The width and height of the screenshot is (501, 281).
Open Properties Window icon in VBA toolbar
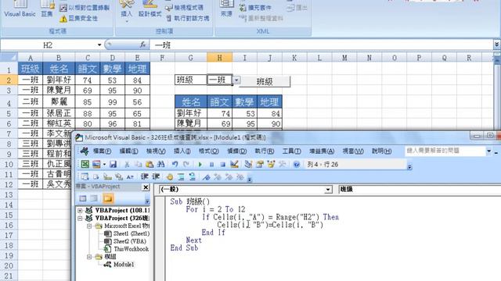point(260,165)
